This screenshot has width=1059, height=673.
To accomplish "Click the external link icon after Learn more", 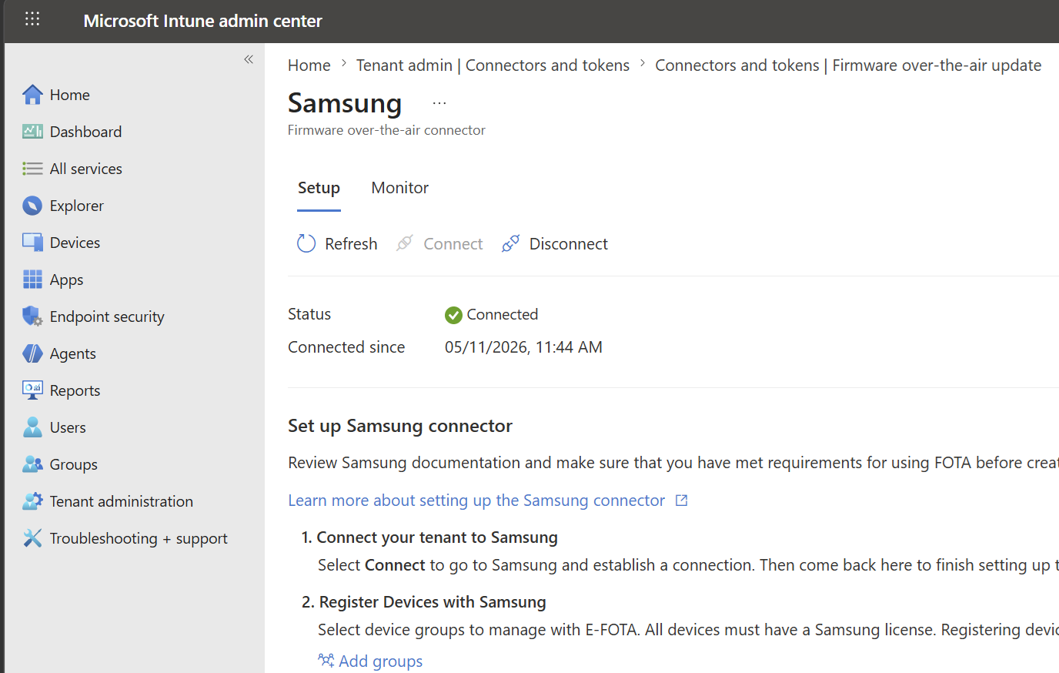I will point(681,501).
